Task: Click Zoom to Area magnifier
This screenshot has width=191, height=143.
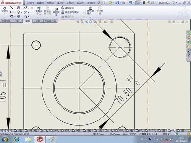Action: click(x=82, y=22)
